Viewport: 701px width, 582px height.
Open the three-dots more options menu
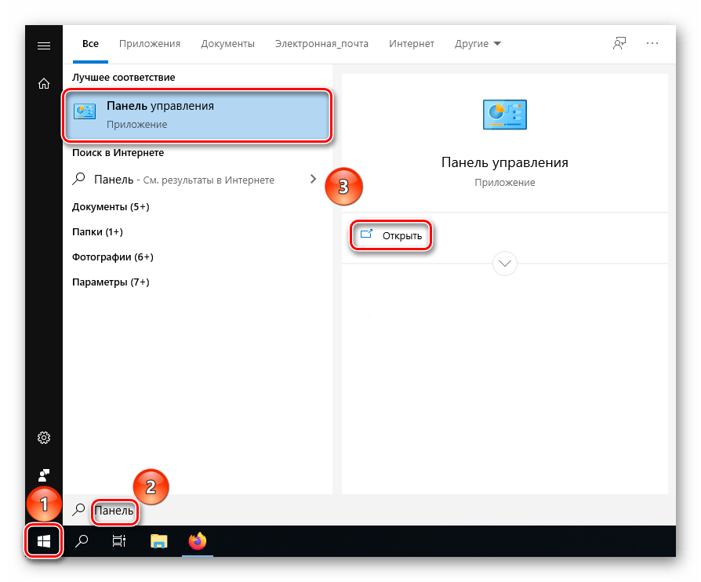tap(652, 44)
